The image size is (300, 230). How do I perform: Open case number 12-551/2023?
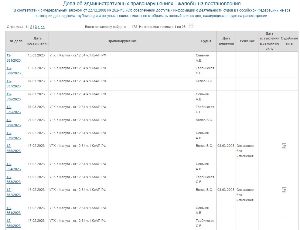[x=13, y=211]
